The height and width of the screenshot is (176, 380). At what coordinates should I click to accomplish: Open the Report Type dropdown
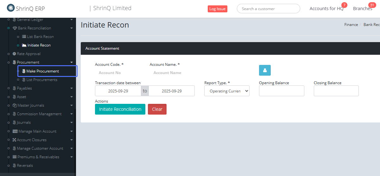[227, 91]
